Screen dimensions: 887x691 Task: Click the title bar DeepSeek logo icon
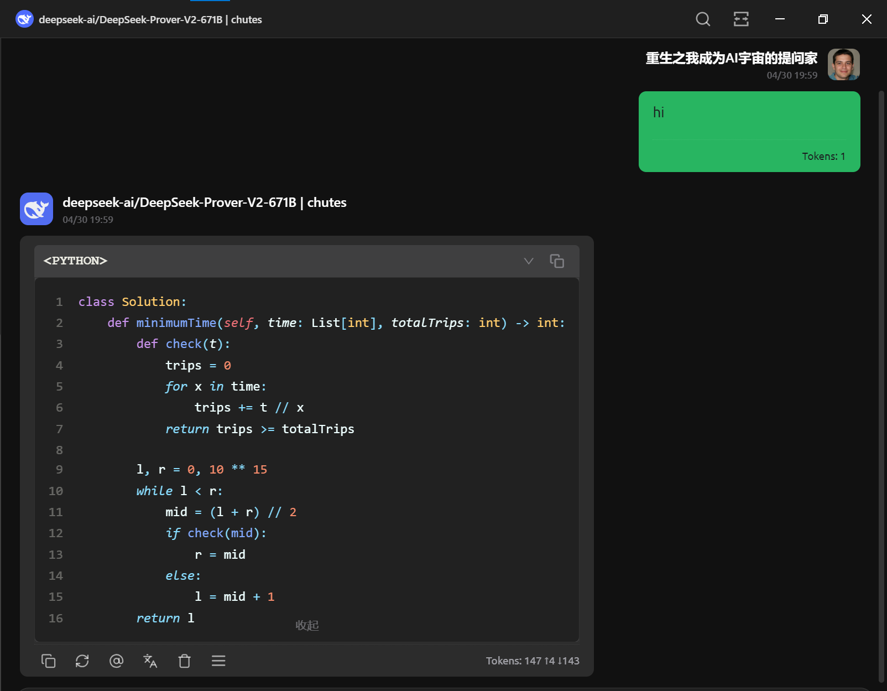(24, 19)
